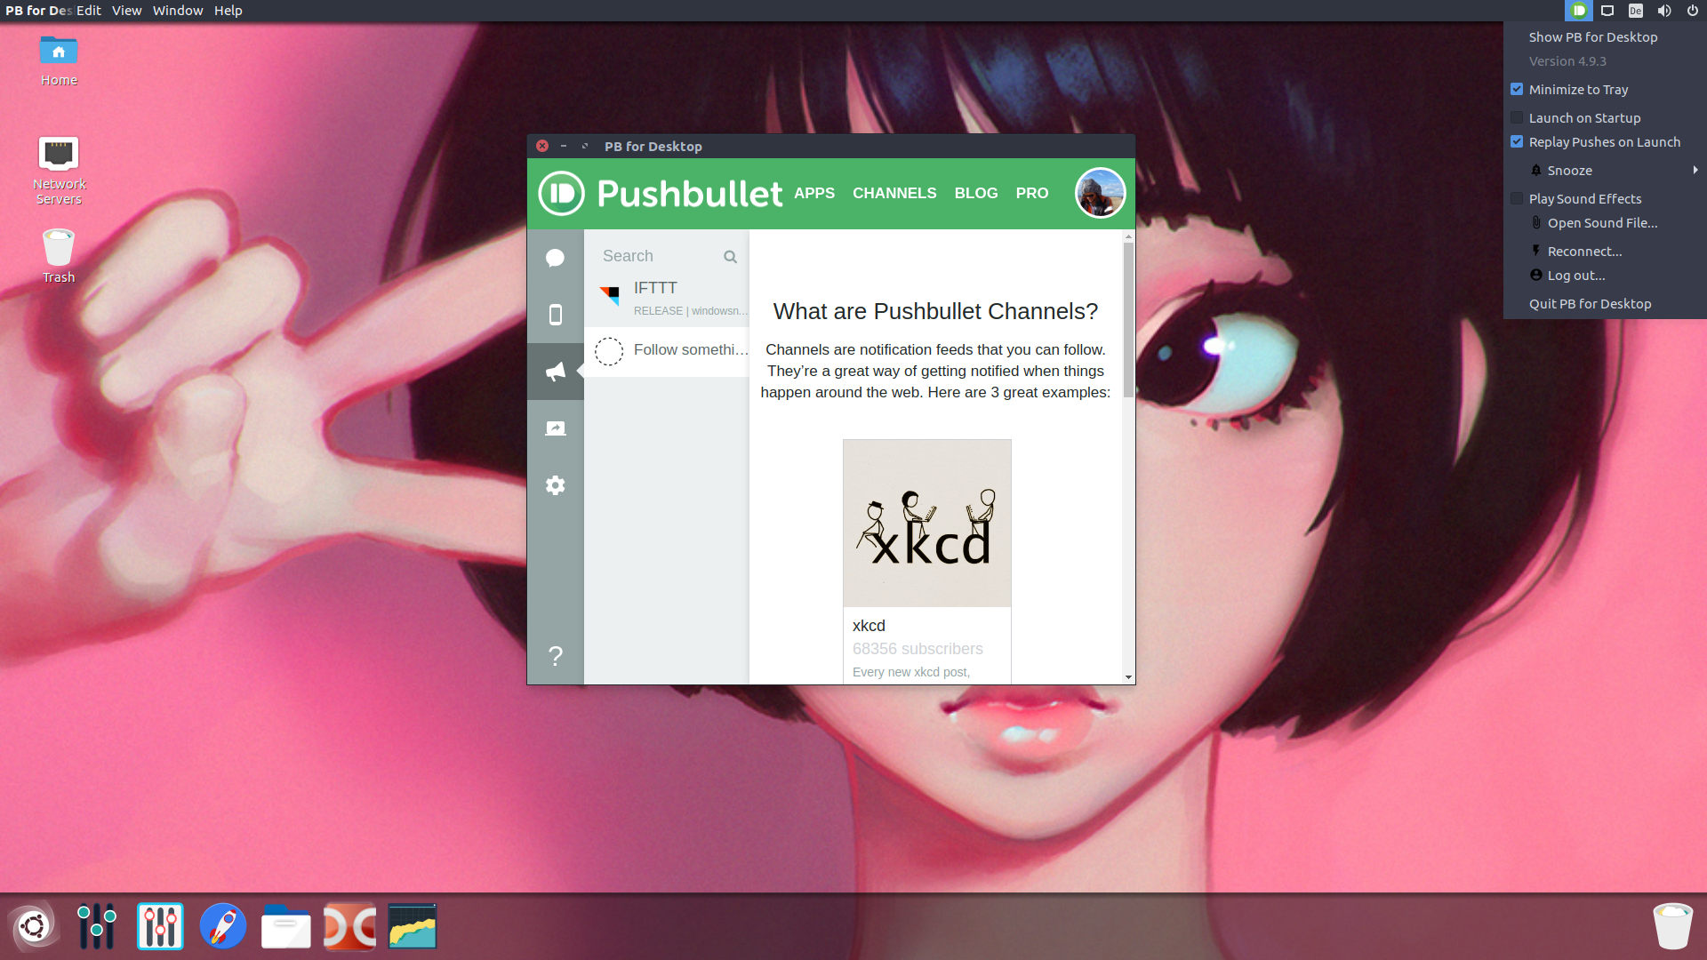This screenshot has width=1707, height=960.
Task: Click the Pushbullet settings gear icon
Action: 557,485
